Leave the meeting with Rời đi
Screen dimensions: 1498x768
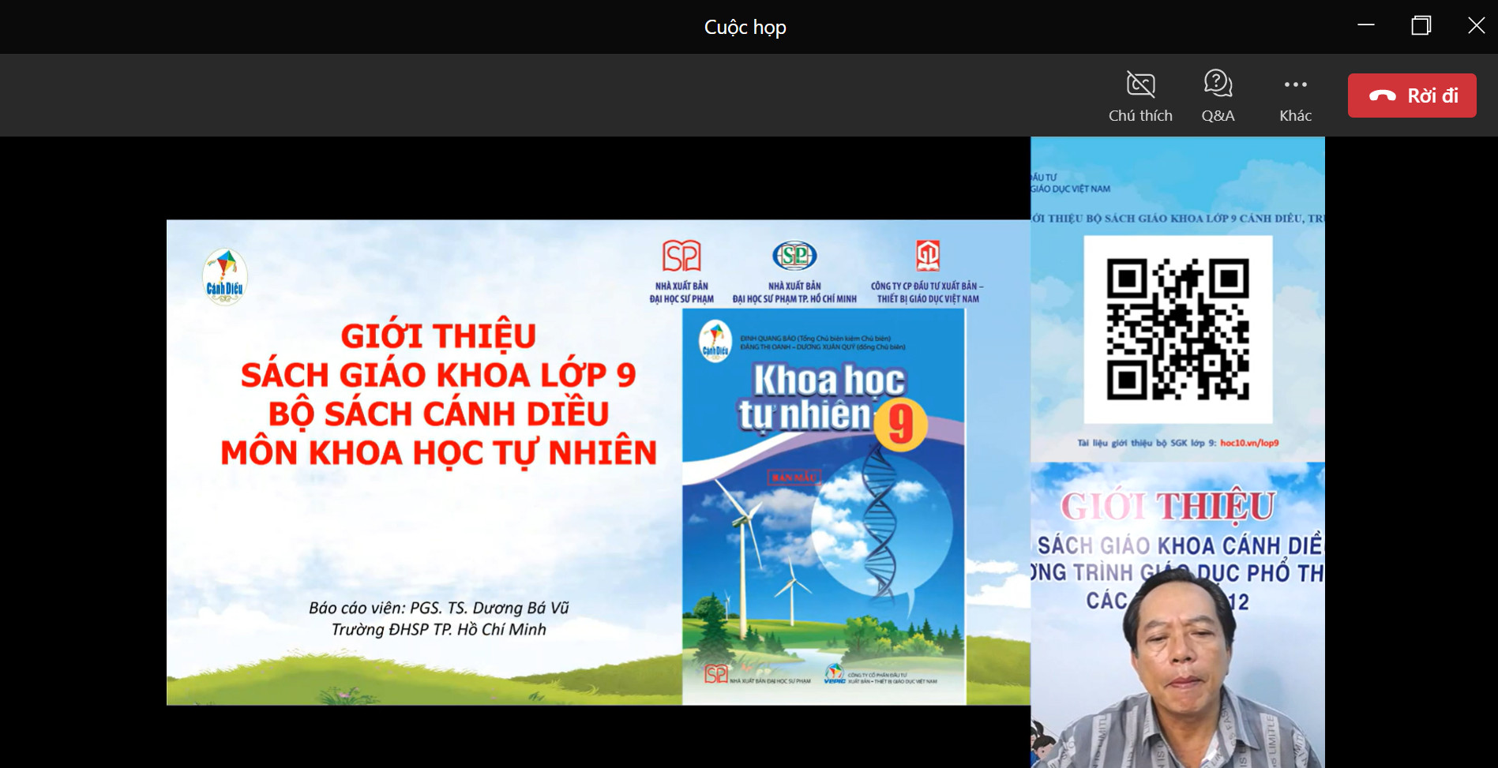1412,96
